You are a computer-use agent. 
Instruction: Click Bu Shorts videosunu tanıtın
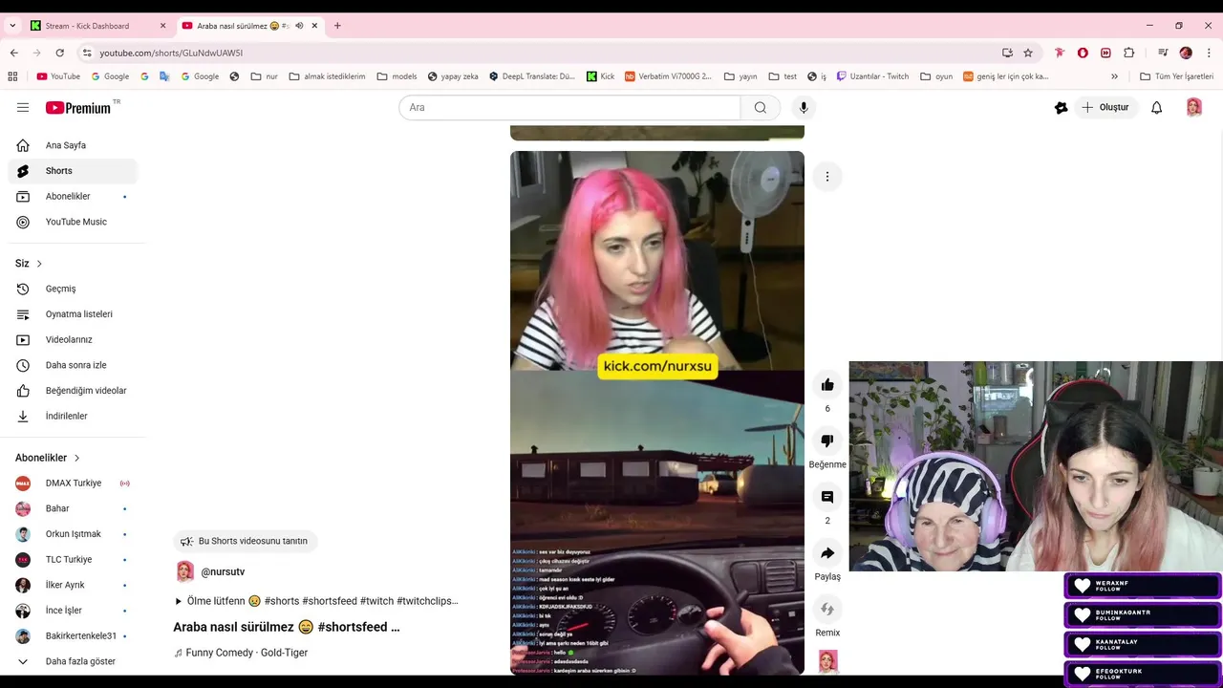[x=245, y=541]
